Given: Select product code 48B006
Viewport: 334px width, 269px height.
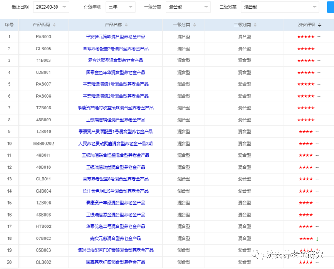Looking at the screenshot, I should click(43, 215).
